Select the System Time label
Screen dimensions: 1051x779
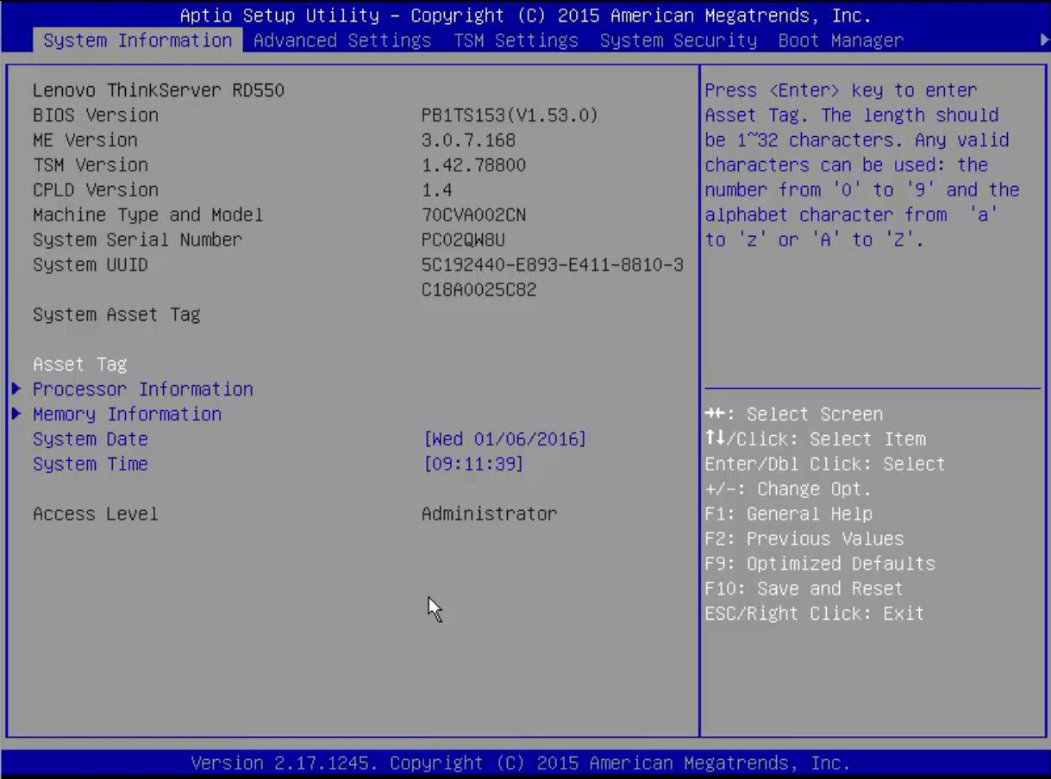91,464
